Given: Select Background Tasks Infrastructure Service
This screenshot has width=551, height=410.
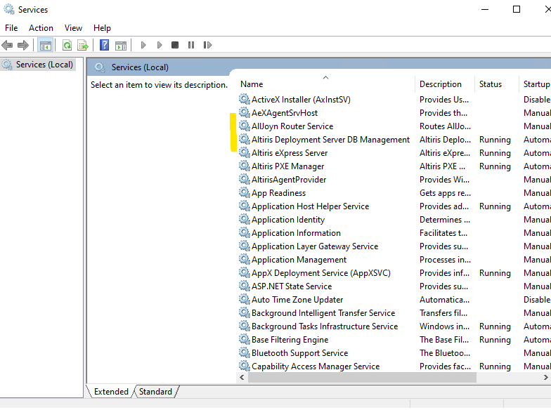Looking at the screenshot, I should click(x=325, y=326).
